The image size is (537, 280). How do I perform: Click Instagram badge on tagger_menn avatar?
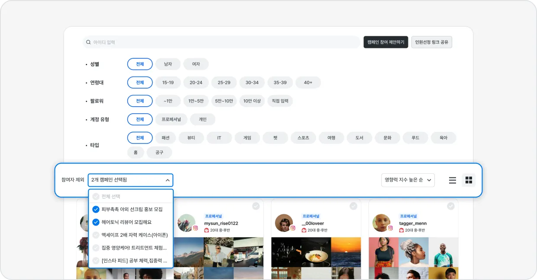[390, 228]
